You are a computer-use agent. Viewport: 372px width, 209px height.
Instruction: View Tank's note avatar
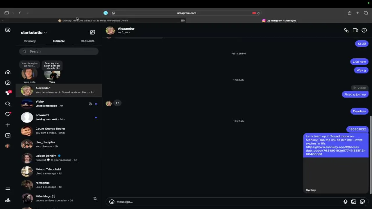[52, 74]
